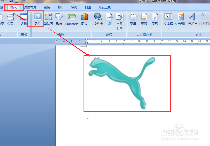
Task: Click the 首字下沉 drop cap icon
Action: click(x=205, y=16)
